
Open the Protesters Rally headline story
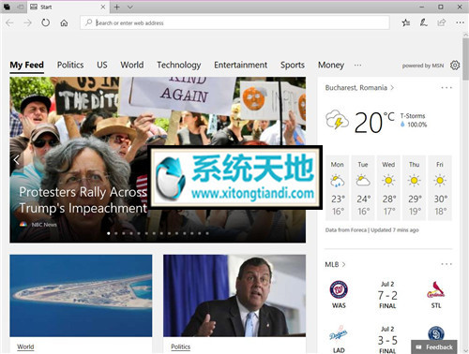pos(83,199)
